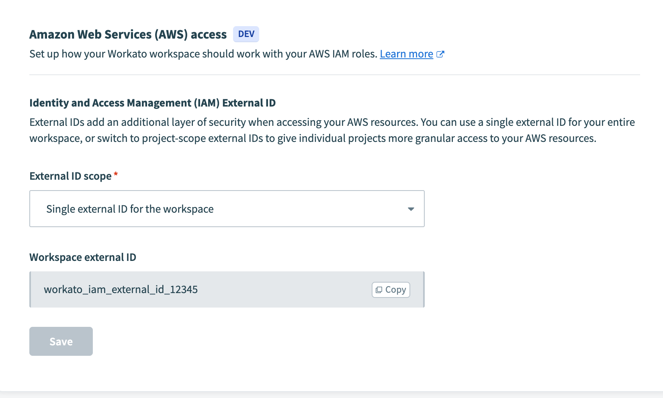Click the paragraph explaining External IDs security
This screenshot has height=398, width=663.
332,130
